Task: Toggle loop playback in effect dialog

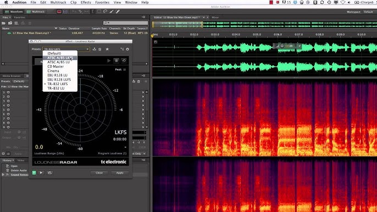Action: coord(50,172)
